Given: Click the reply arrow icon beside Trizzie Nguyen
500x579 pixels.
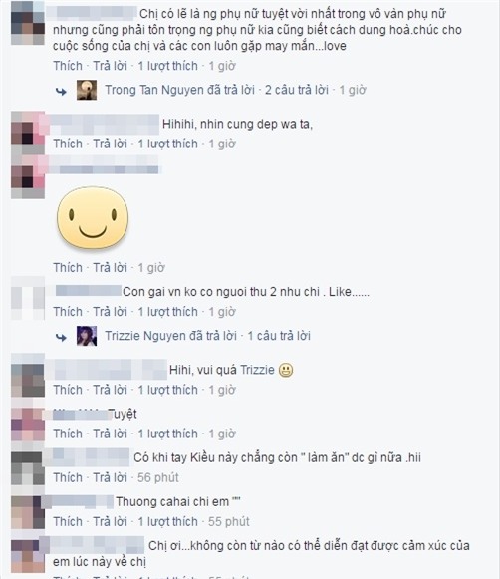Looking at the screenshot, I should coord(61,337).
